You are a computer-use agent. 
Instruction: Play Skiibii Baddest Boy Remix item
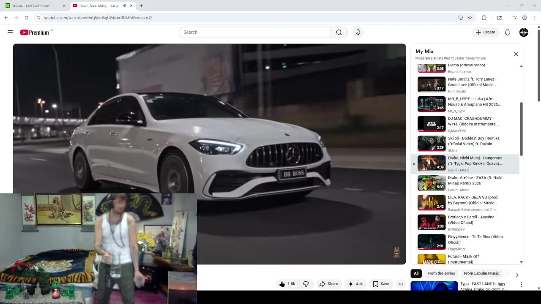pos(465,144)
